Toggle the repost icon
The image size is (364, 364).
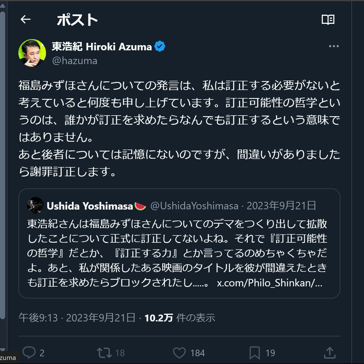point(104,352)
